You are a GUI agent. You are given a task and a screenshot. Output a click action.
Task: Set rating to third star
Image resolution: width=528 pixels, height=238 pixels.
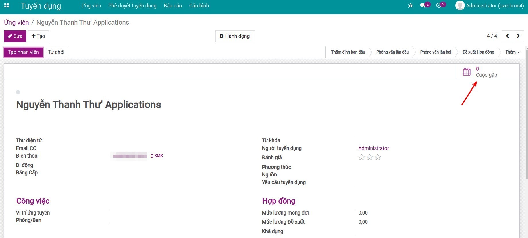[378, 157]
